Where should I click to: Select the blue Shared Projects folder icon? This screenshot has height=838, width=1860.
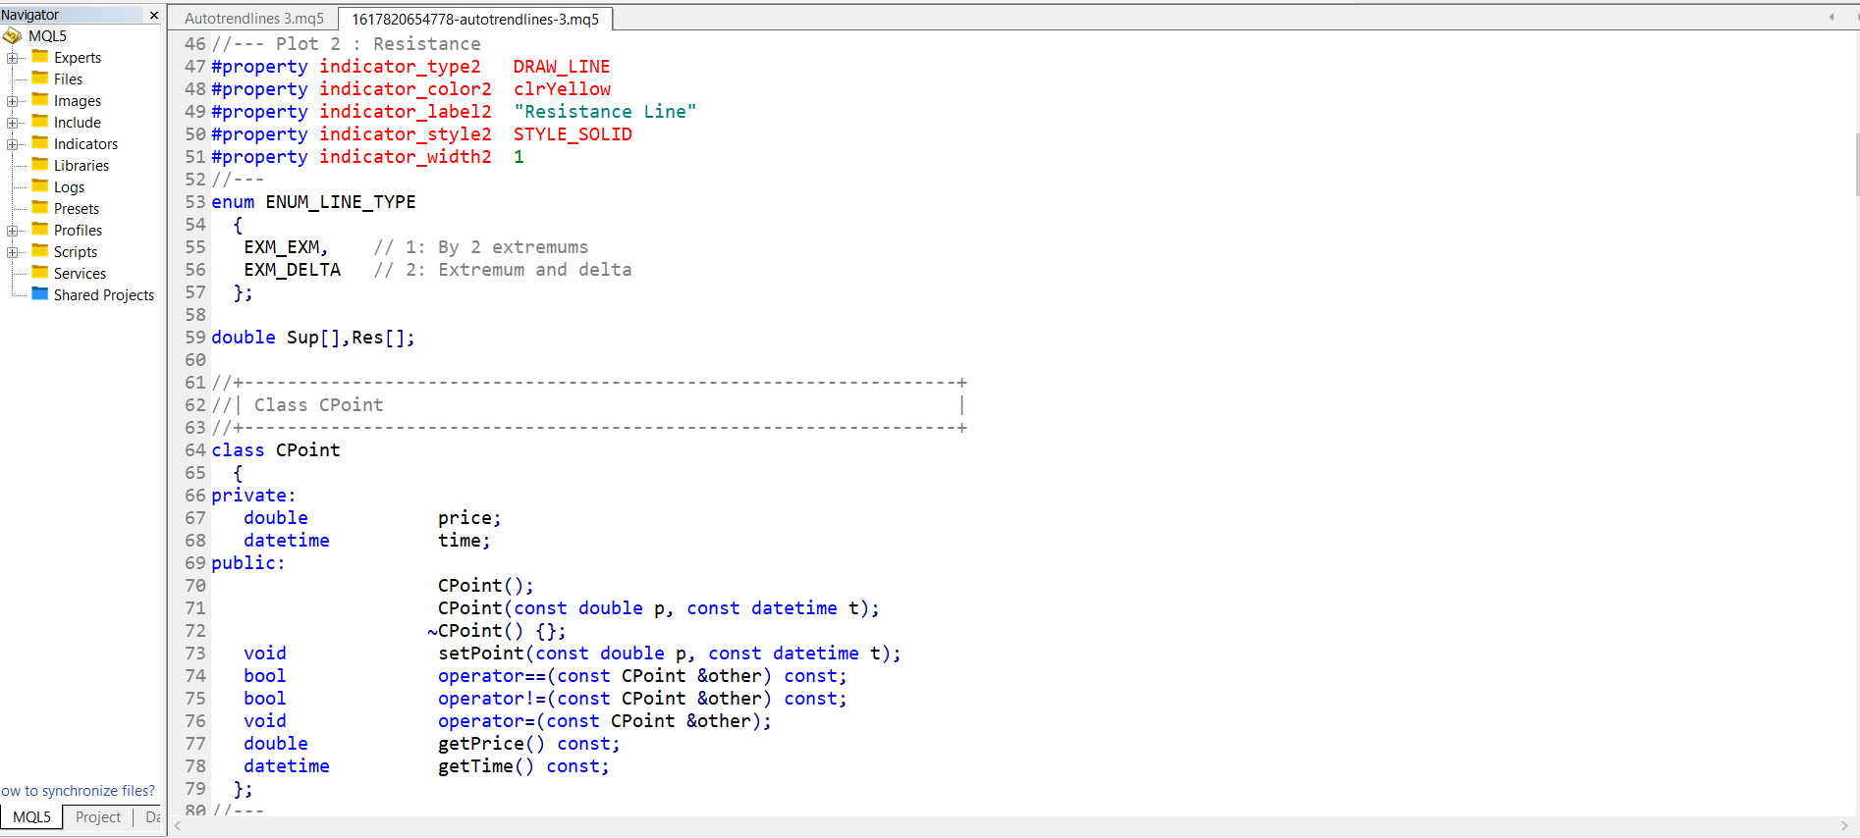40,294
